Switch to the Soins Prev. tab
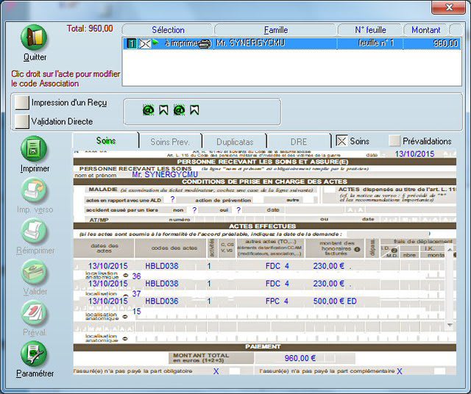471x394 pixels. tap(170, 141)
